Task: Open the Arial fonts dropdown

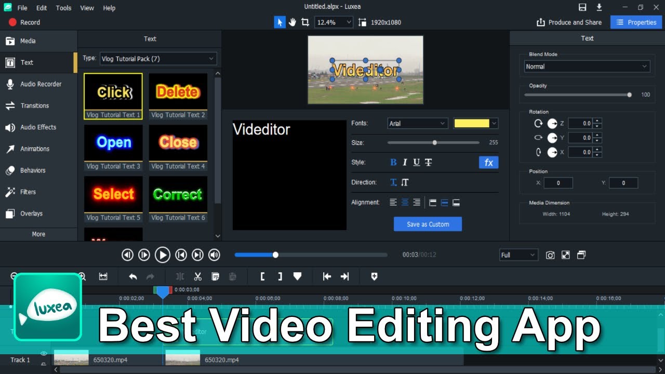Action: [418, 124]
